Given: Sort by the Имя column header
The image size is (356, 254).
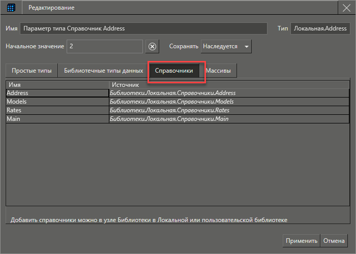Looking at the screenshot, I should coord(57,84).
